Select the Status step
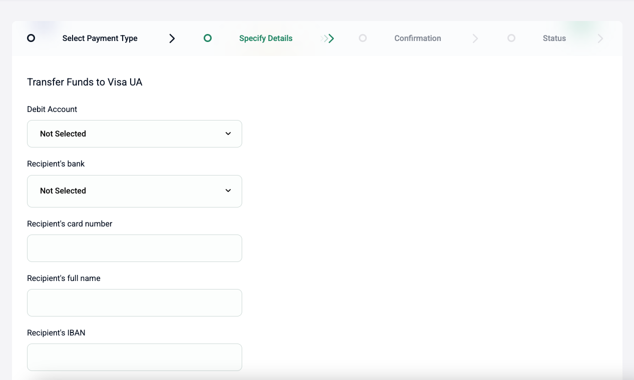The width and height of the screenshot is (634, 380). click(x=554, y=38)
